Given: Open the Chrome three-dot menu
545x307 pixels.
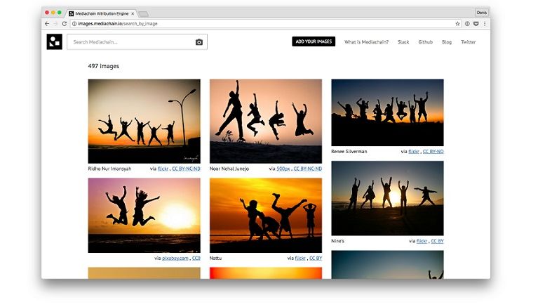Looking at the screenshot, I should pyautogui.click(x=485, y=24).
